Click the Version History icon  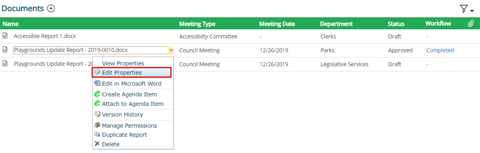[98, 114]
